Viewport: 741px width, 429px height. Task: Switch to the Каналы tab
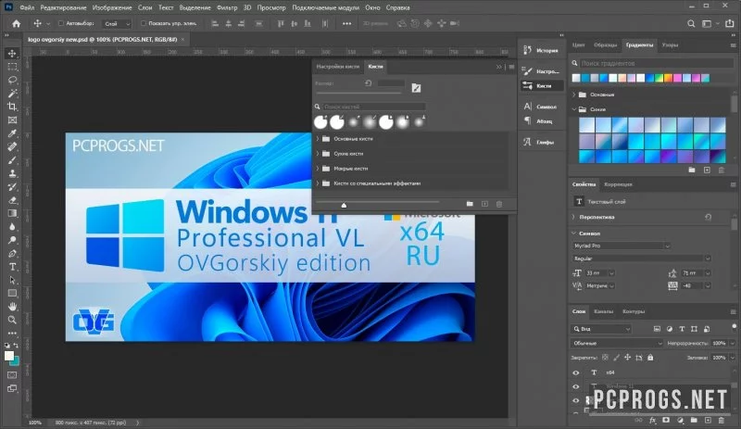pos(604,311)
